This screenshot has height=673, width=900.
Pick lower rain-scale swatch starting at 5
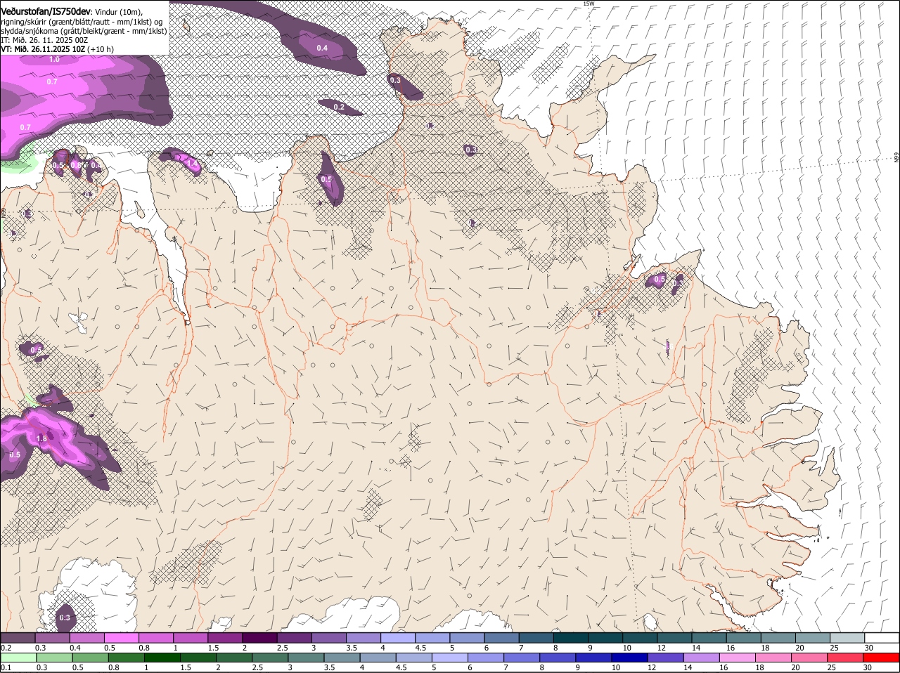click(x=450, y=658)
